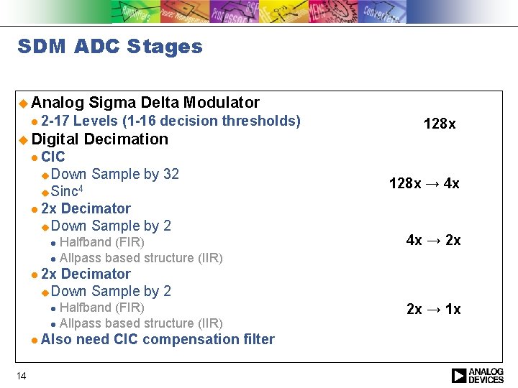The width and height of the screenshot is (518, 388).
Task: Select the slide title SDM ADC Stages
Action: point(110,47)
